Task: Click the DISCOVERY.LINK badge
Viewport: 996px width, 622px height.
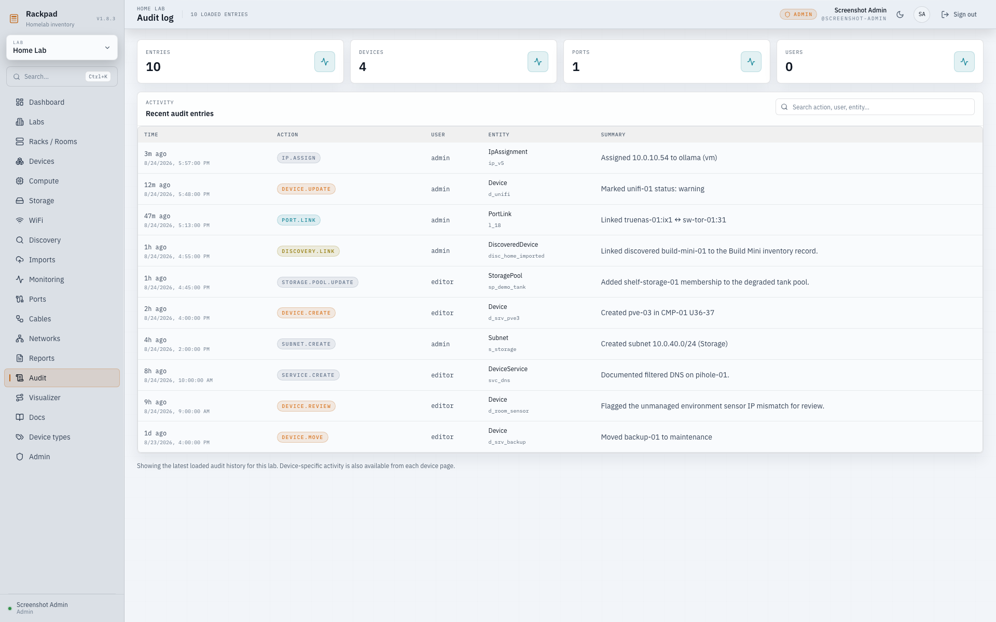Action: (x=308, y=251)
